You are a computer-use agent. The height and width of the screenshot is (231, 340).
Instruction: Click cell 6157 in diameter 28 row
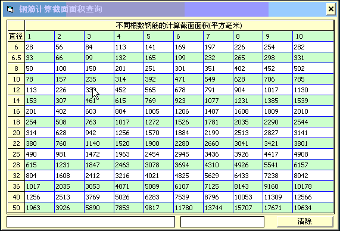coord(313,165)
